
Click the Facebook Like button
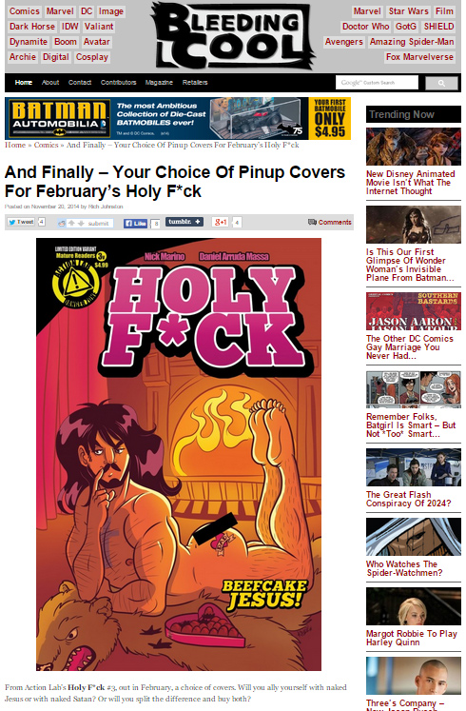(135, 223)
